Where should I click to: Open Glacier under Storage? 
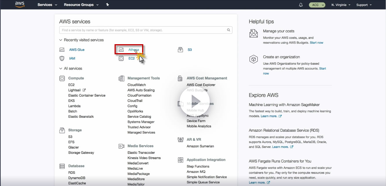[x=73, y=147]
